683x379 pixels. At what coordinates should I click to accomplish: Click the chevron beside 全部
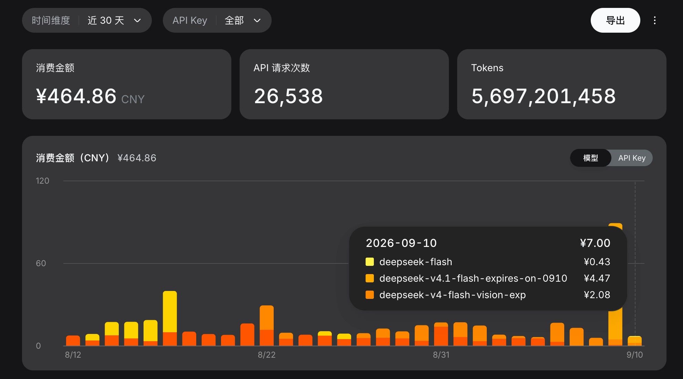point(257,21)
